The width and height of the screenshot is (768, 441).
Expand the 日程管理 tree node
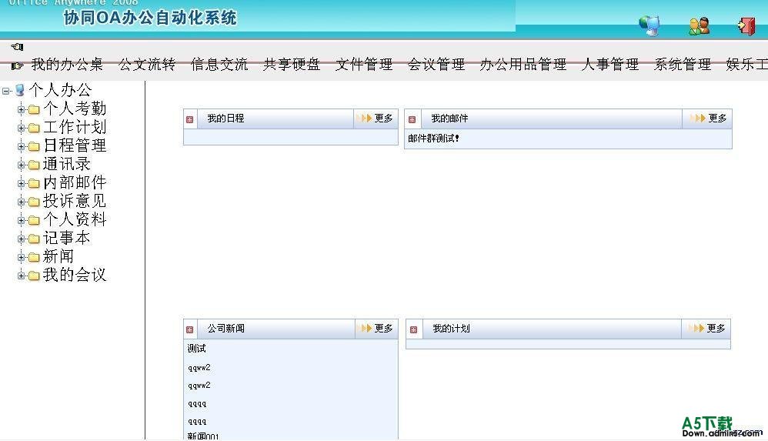pos(21,146)
